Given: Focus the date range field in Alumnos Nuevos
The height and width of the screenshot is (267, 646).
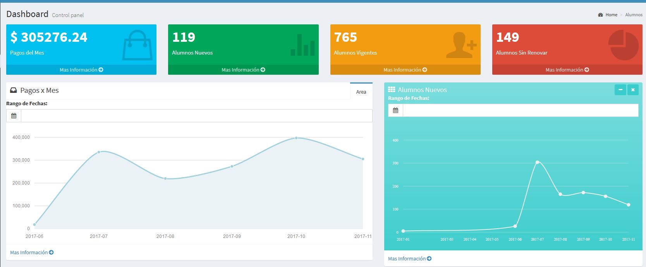Looking at the screenshot, I should (521, 110).
